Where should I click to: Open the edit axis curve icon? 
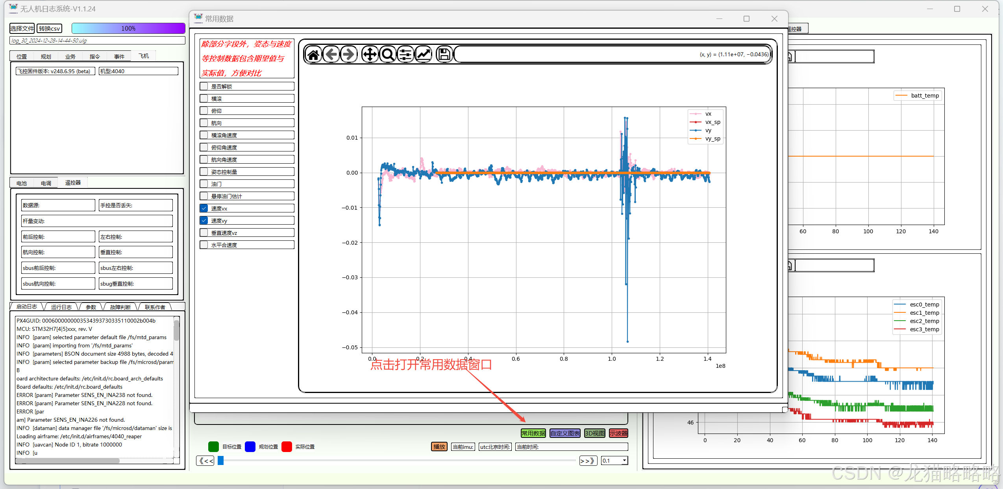424,54
